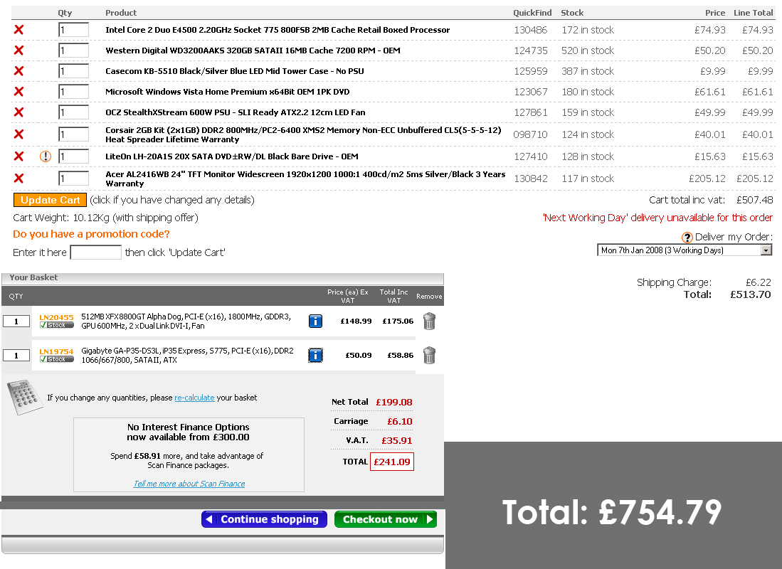This screenshot has height=569, width=782.
Task: Remove Corsair 2GB Kit memory from cart
Action: click(19, 134)
